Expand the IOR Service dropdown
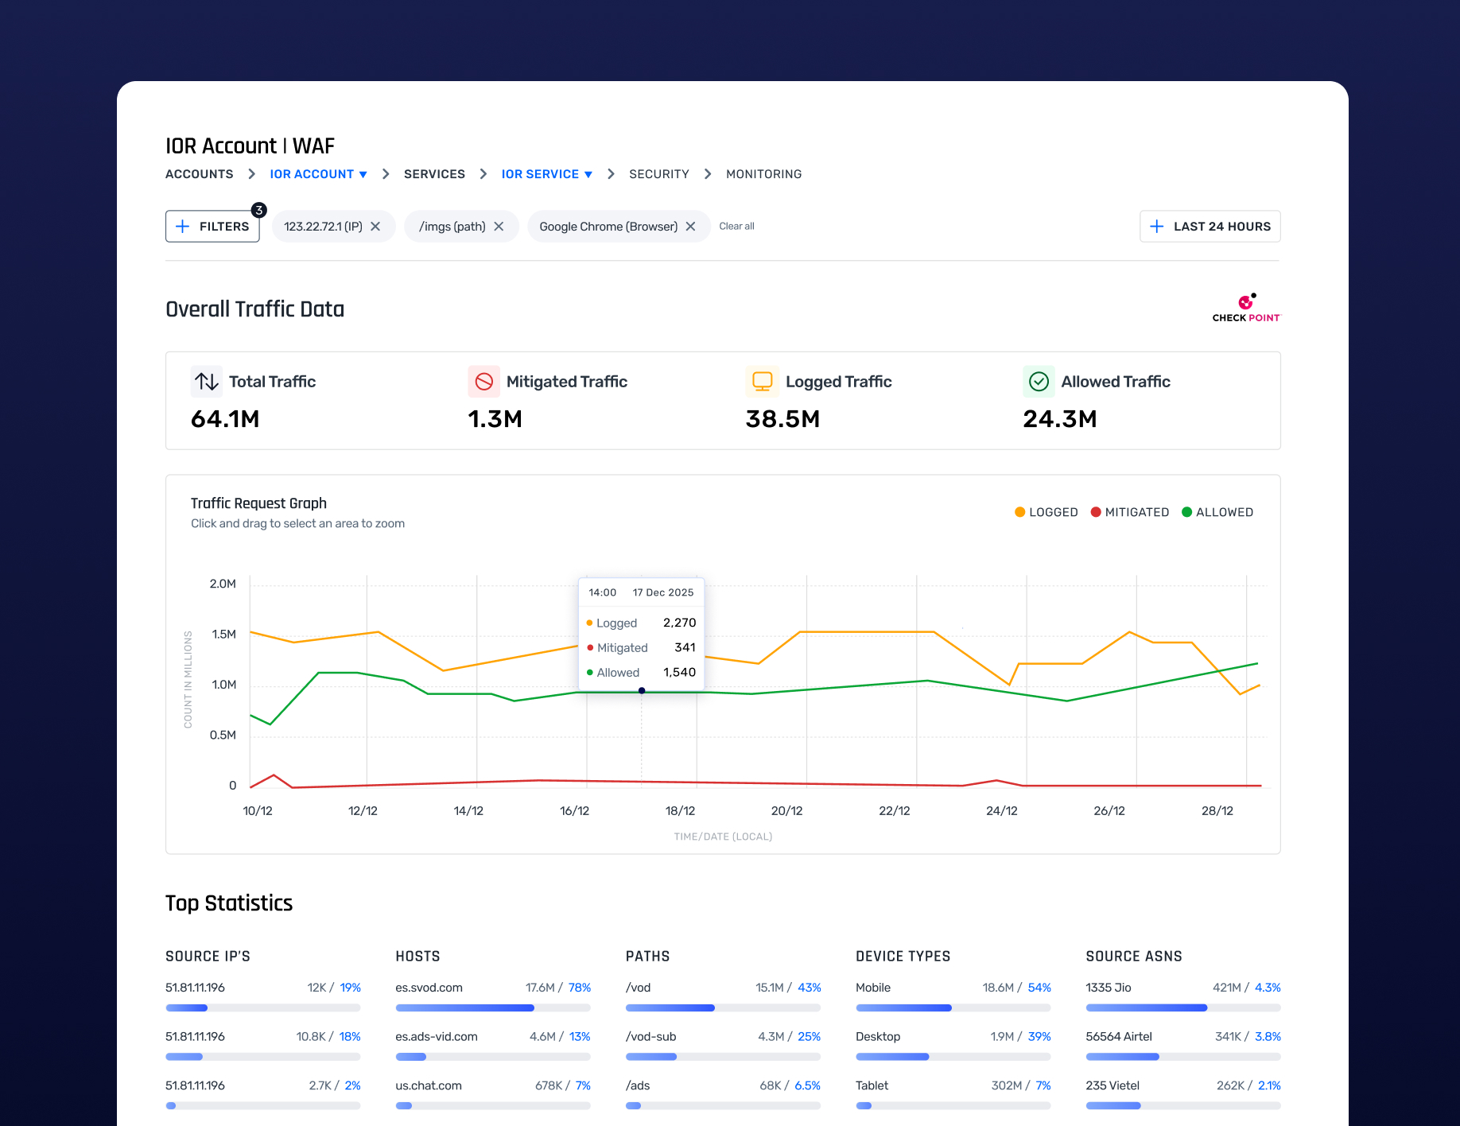Image resolution: width=1460 pixels, height=1126 pixels. click(x=546, y=174)
